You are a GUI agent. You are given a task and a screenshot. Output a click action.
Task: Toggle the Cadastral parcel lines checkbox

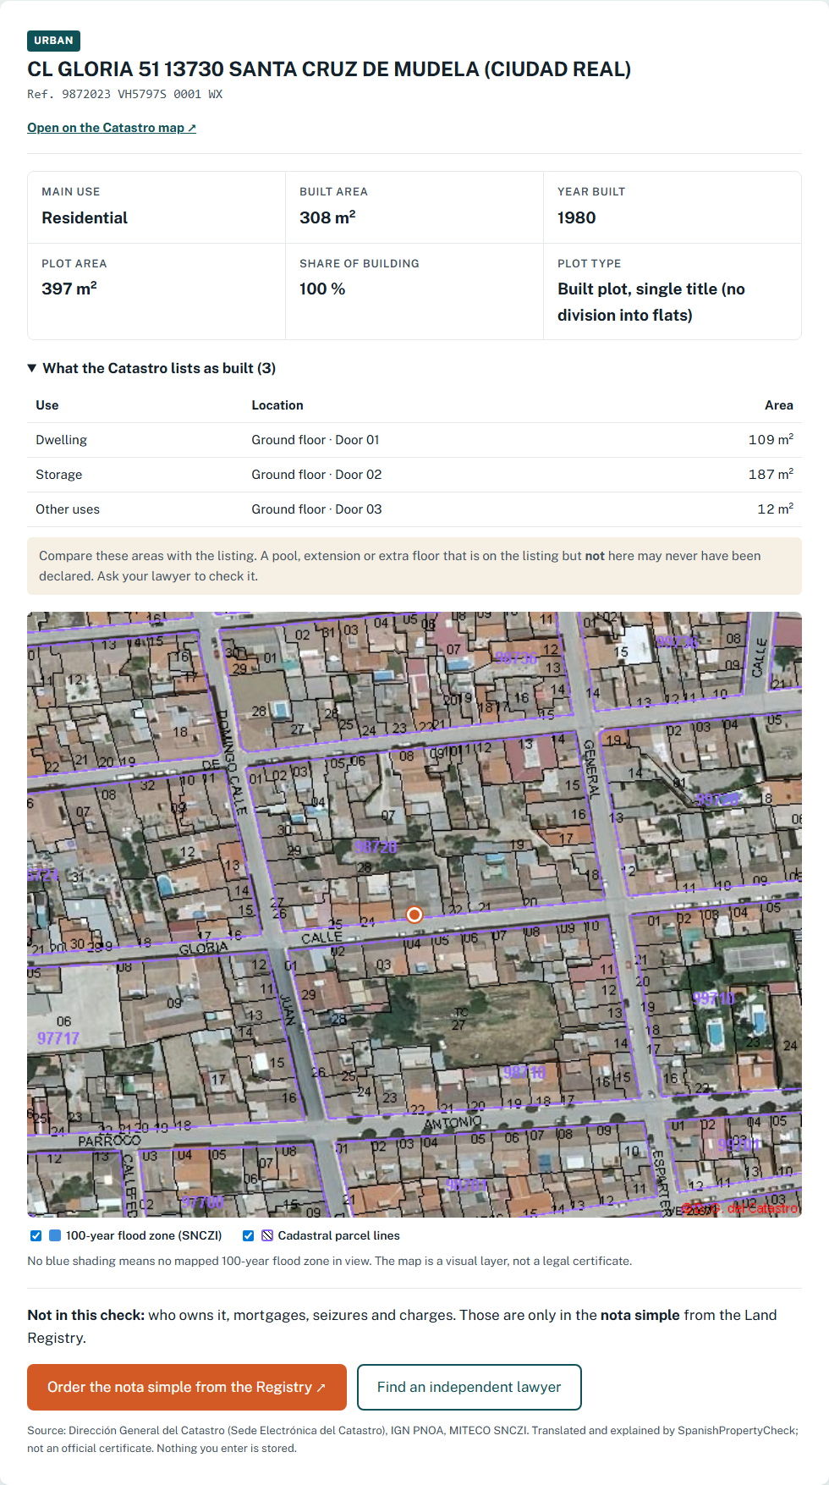[248, 1235]
